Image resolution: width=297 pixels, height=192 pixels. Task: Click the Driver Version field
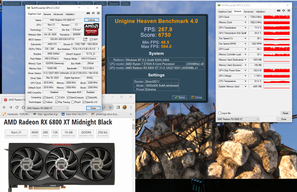(x=71, y=73)
